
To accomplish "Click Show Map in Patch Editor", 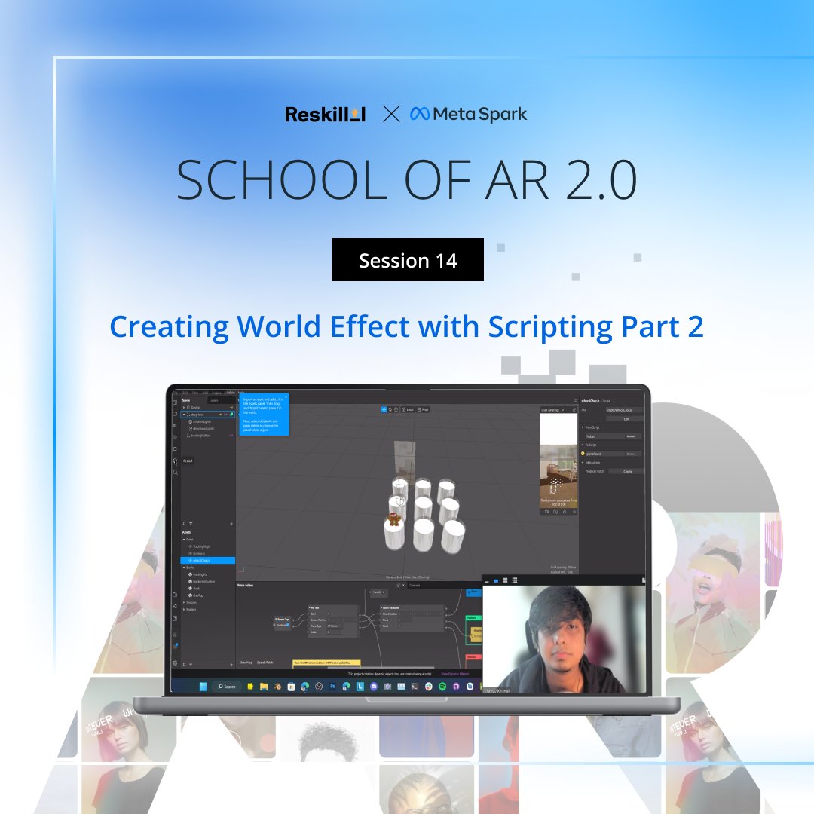I will click(246, 663).
